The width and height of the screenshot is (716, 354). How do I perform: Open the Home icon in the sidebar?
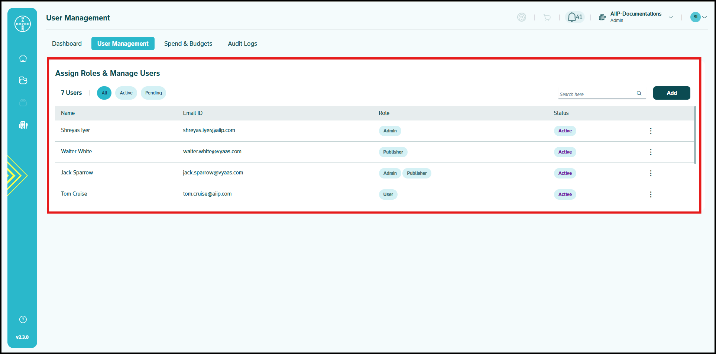[23, 58]
